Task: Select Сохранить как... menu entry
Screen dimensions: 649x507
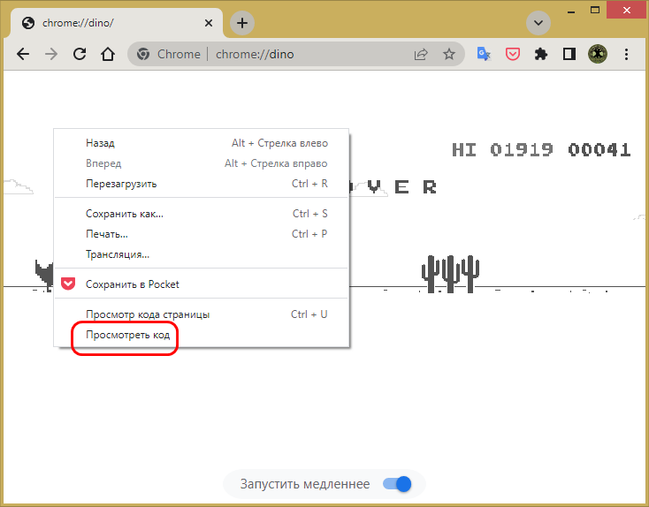Action: (202, 214)
